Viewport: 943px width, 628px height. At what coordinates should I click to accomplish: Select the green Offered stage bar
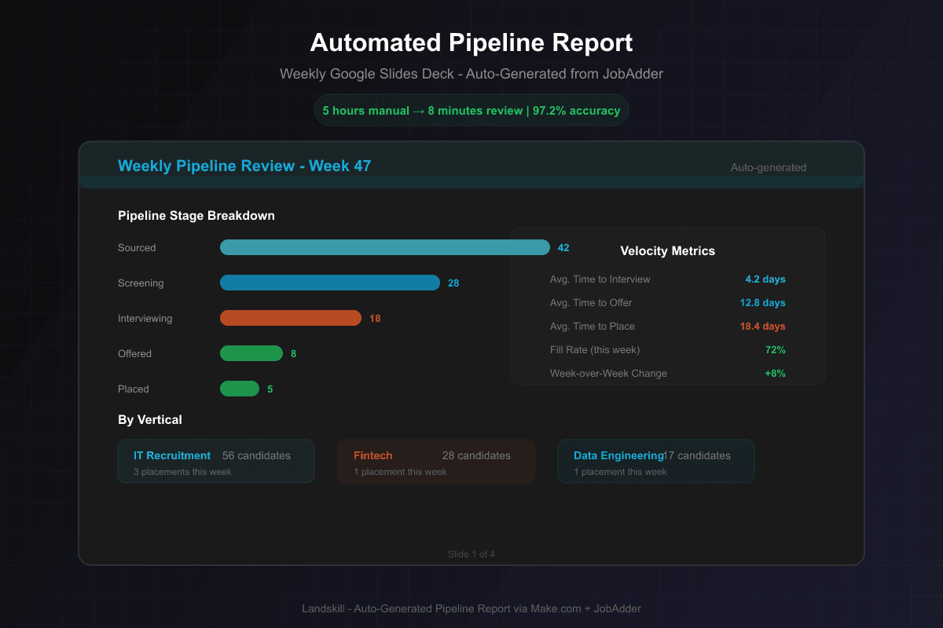251,353
